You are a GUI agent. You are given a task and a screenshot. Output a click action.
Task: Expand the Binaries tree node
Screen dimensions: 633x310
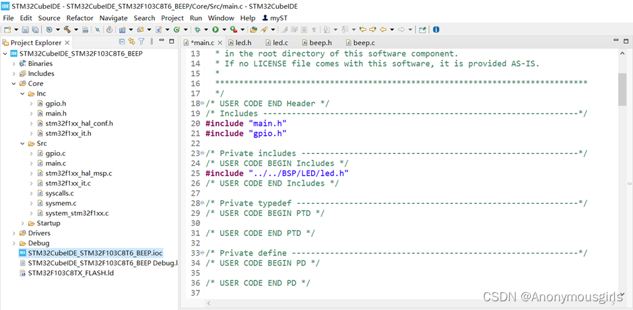click(x=14, y=64)
